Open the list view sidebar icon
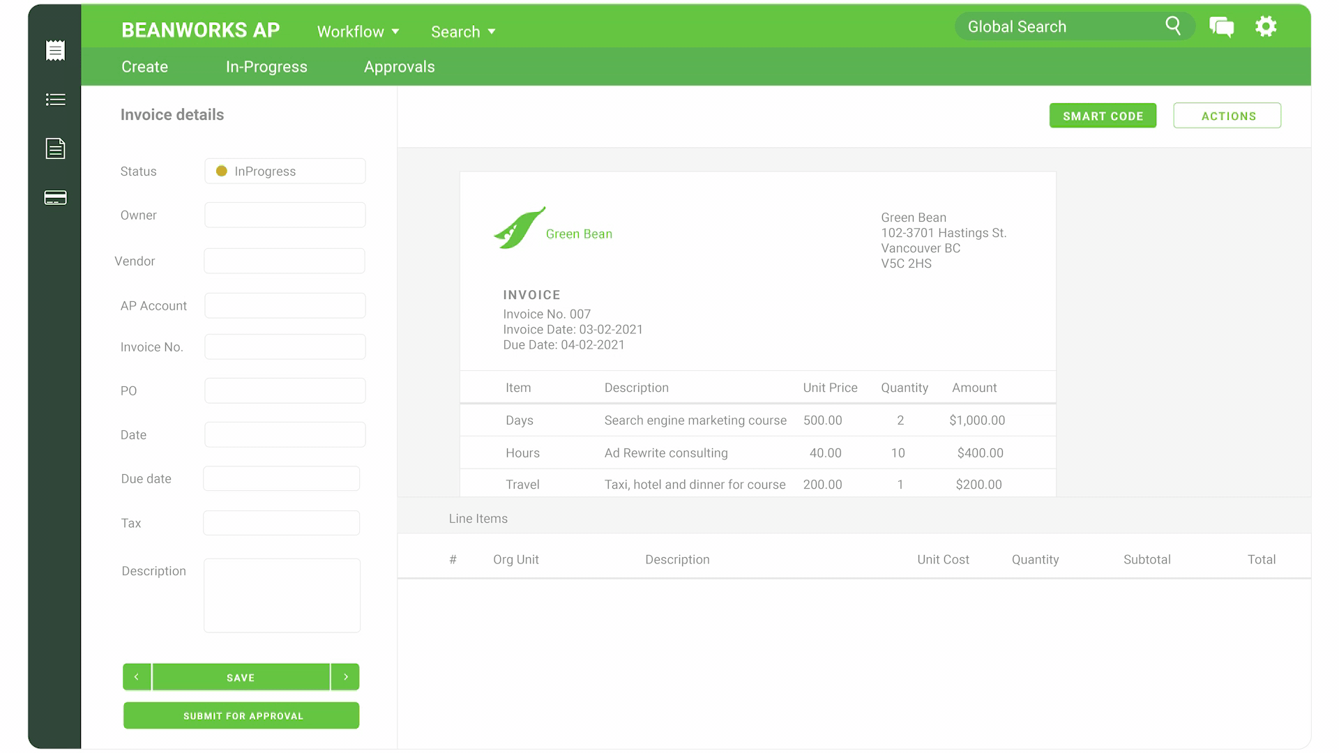 55,100
